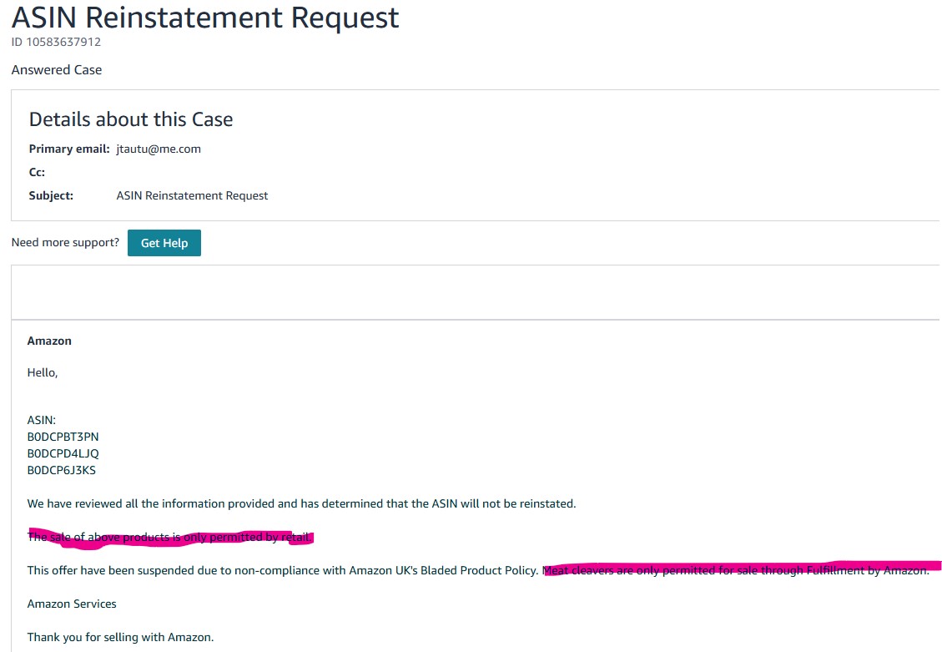This screenshot has height=652, width=942.
Task: Click the 'will not be reinstated' sentence
Action: [301, 503]
